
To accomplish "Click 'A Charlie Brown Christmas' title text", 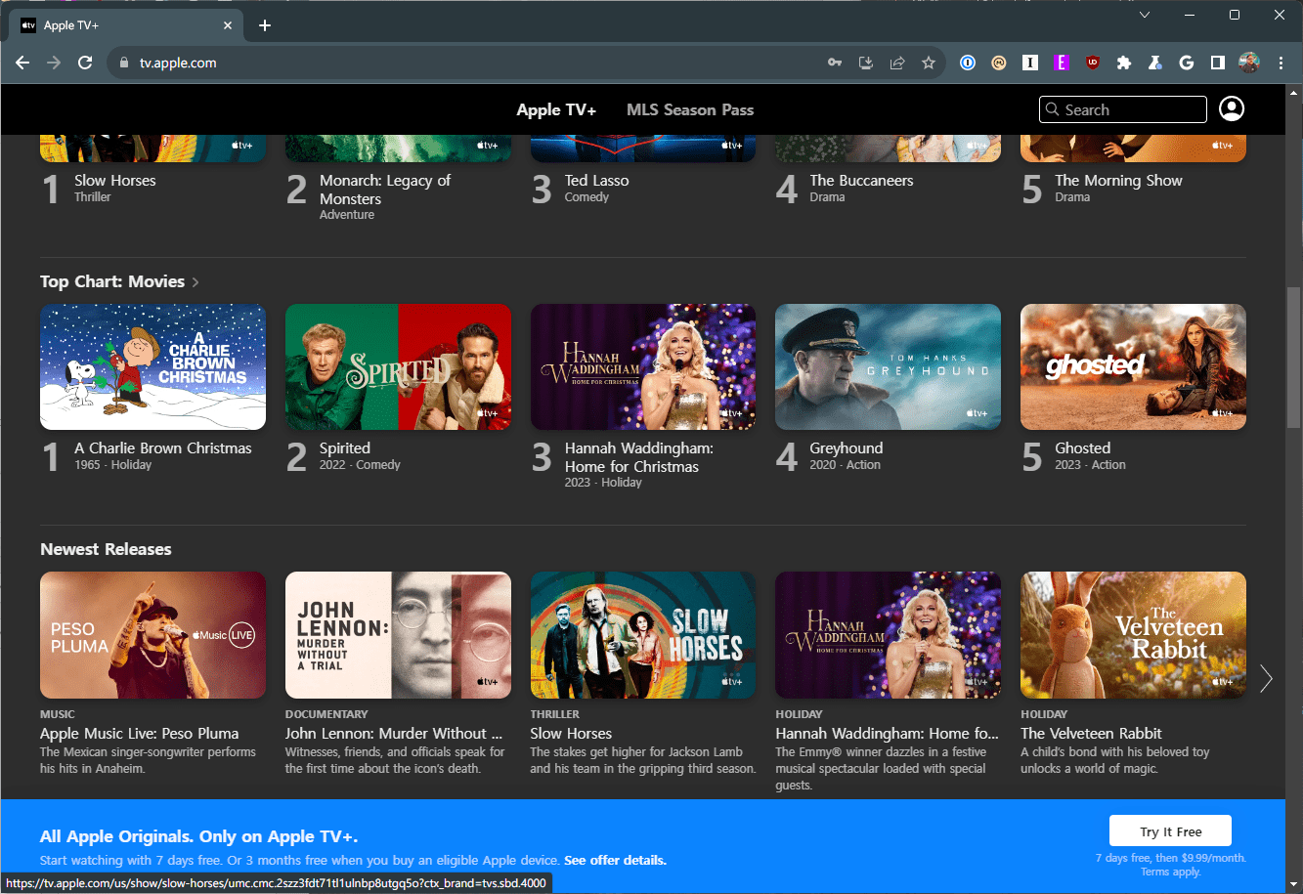I will [163, 447].
